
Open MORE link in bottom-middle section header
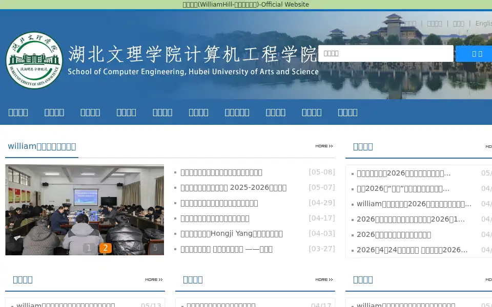point(324,279)
